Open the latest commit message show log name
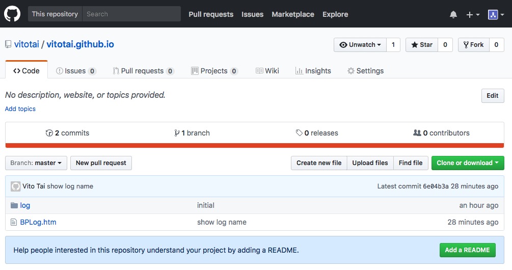 pyautogui.click(x=70, y=186)
